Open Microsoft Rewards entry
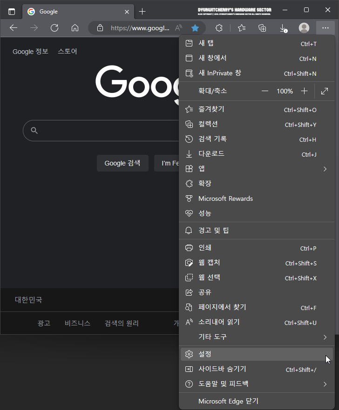339x410 pixels. 257,198
